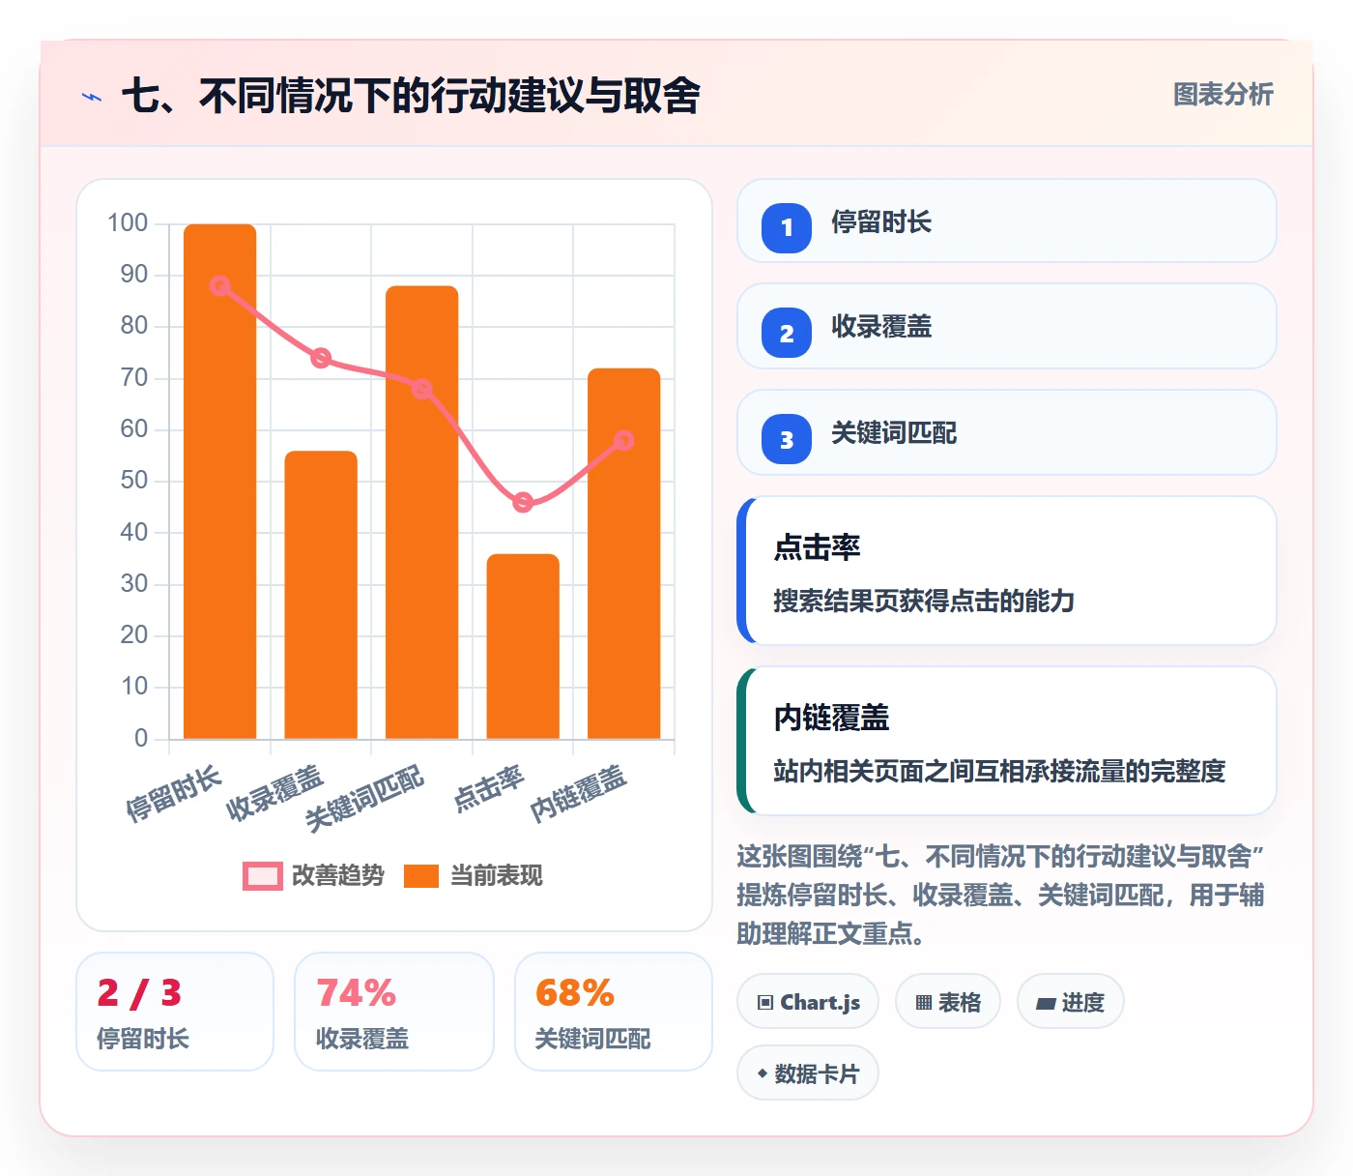1353x1176 pixels.
Task: Click the orange bar for 点击率
Action: point(523,646)
